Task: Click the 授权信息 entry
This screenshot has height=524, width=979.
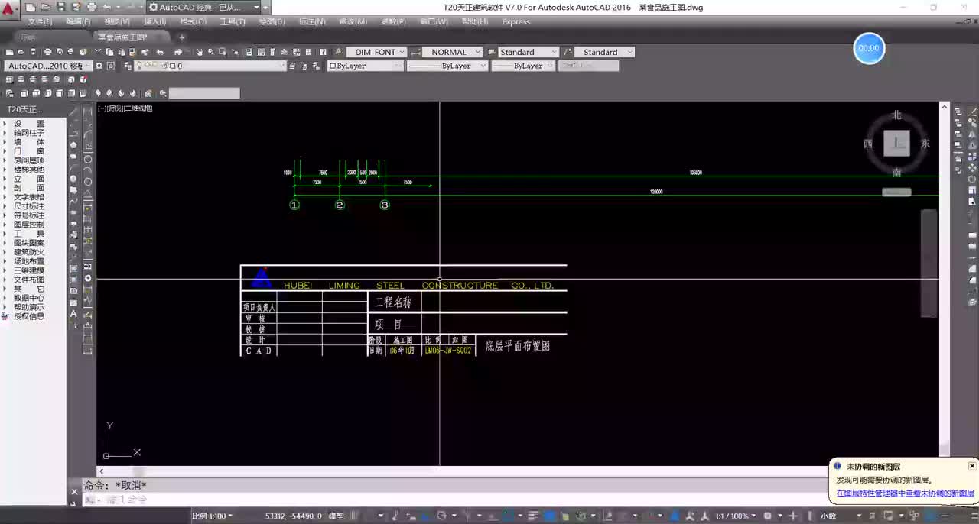Action: (29, 316)
